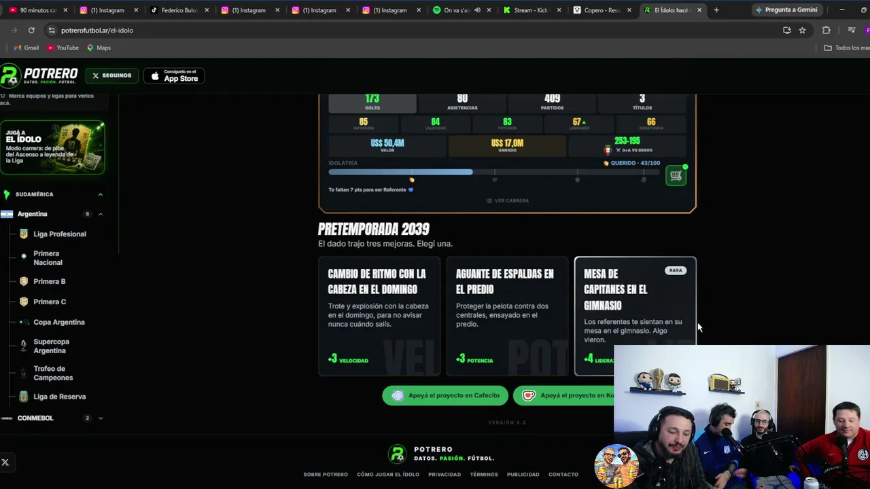Viewport: 870px width, 489px height.
Task: Choose 'Mesa de capitanes en el gimnasio' card
Action: [x=636, y=316]
